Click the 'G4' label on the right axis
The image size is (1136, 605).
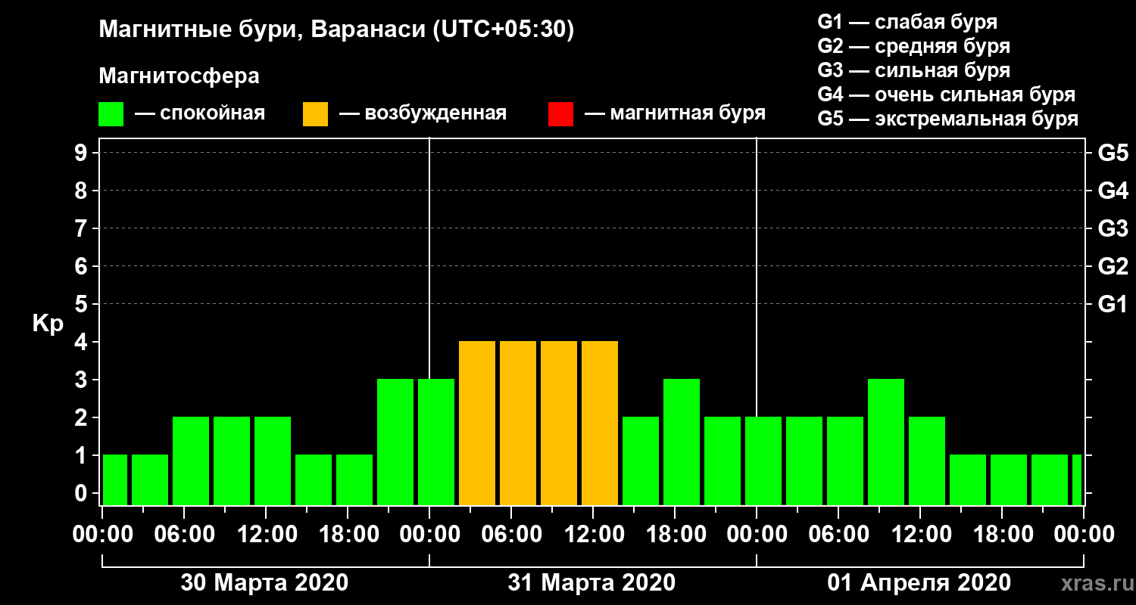click(1113, 191)
